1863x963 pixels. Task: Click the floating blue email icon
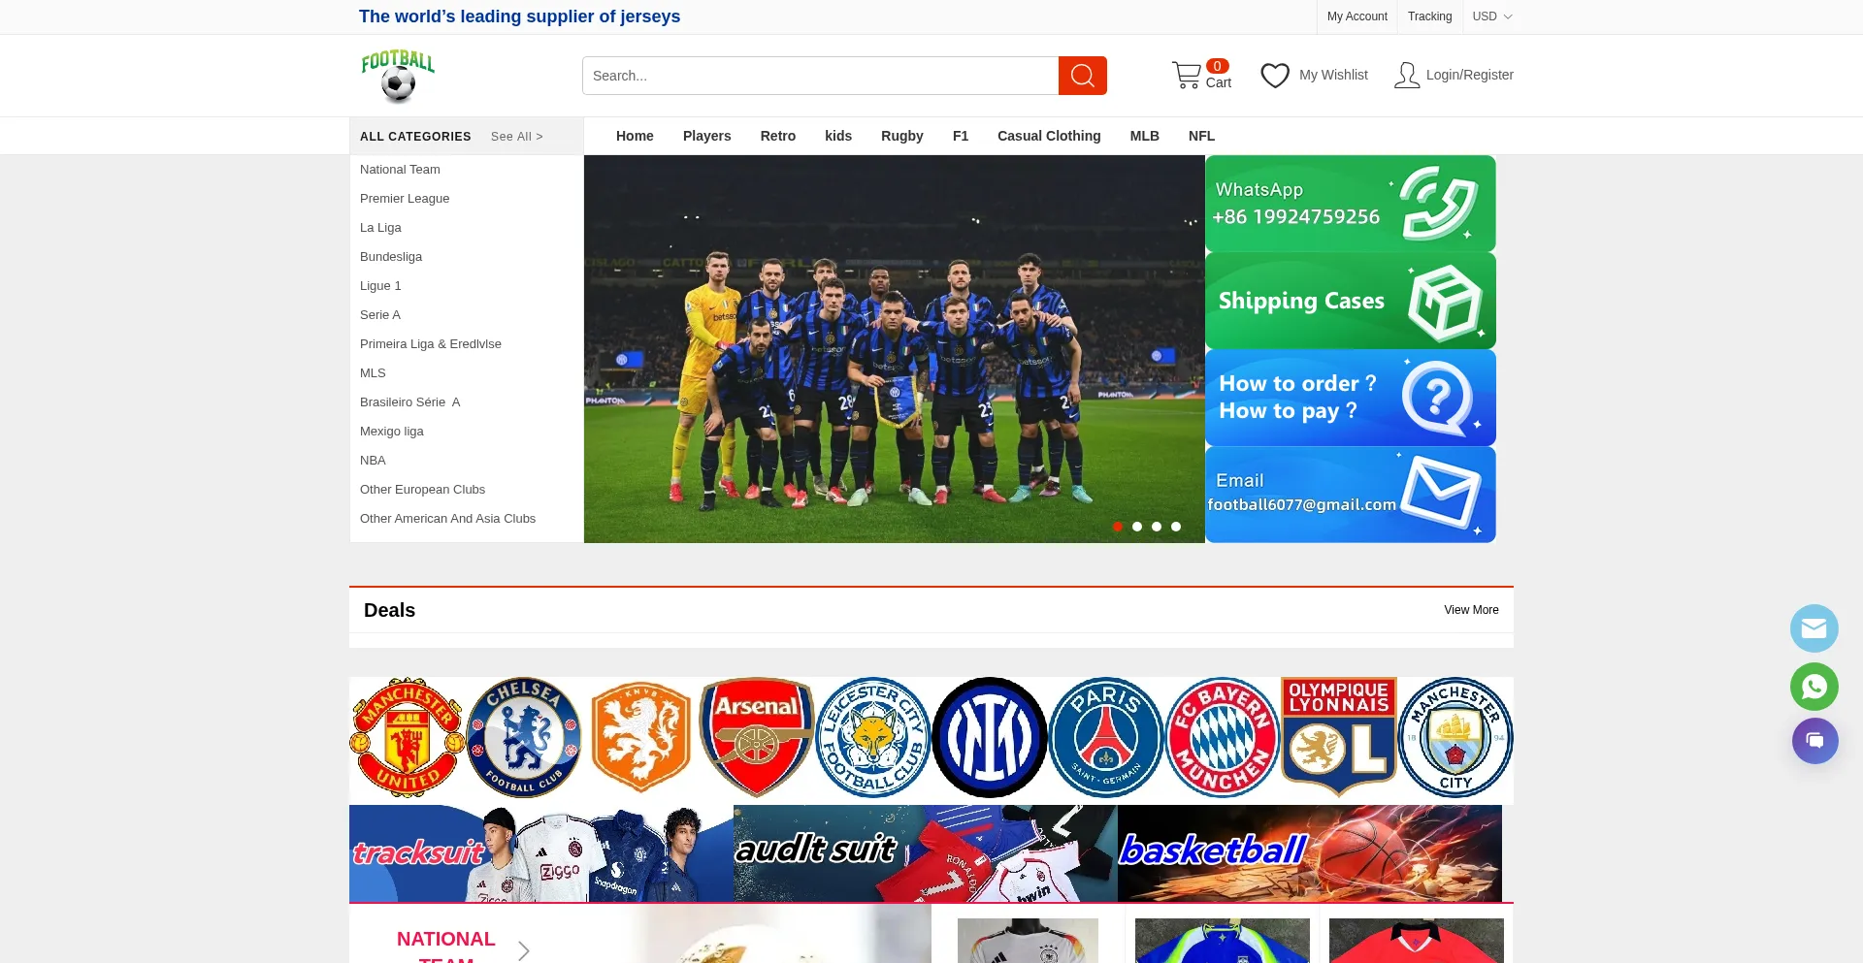tap(1814, 628)
